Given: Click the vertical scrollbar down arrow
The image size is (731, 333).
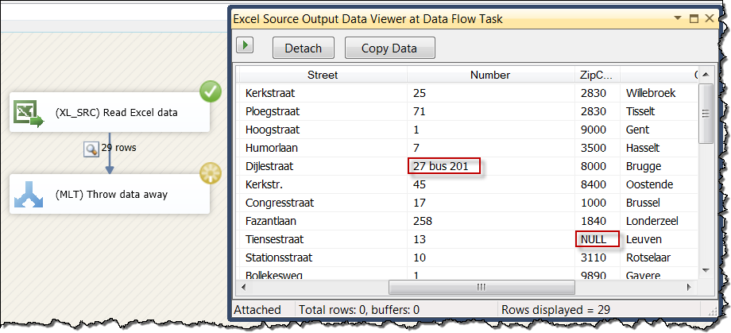Looking at the screenshot, I should (x=706, y=270).
